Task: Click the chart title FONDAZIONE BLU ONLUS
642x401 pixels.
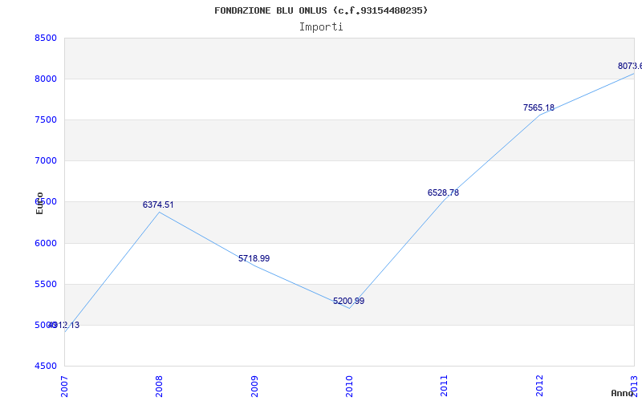Action: point(321,10)
